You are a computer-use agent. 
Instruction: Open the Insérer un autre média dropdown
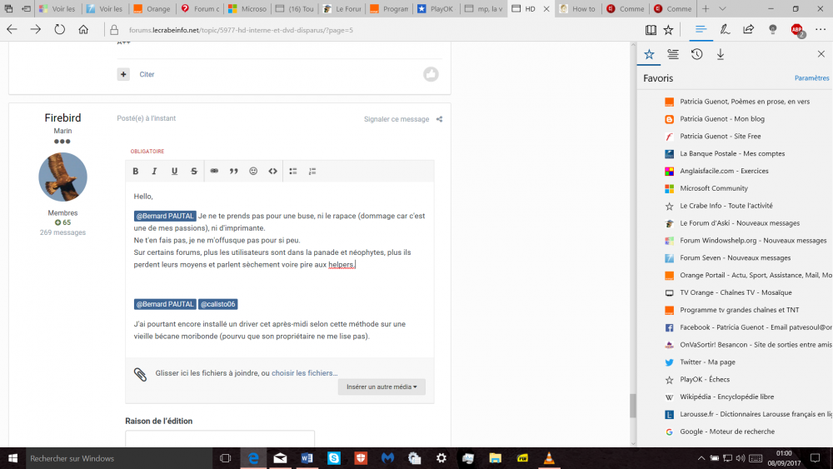382,387
